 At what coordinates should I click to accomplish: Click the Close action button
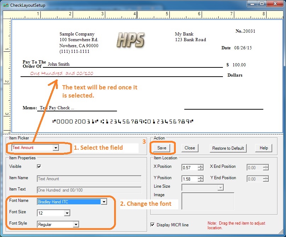coord(190,148)
